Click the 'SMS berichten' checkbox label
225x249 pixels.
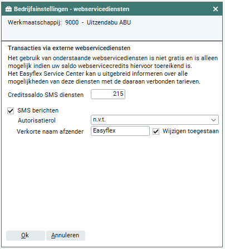coord(38,110)
